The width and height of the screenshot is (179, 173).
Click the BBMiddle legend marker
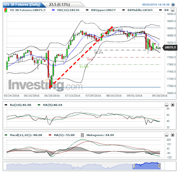pos(123,10)
